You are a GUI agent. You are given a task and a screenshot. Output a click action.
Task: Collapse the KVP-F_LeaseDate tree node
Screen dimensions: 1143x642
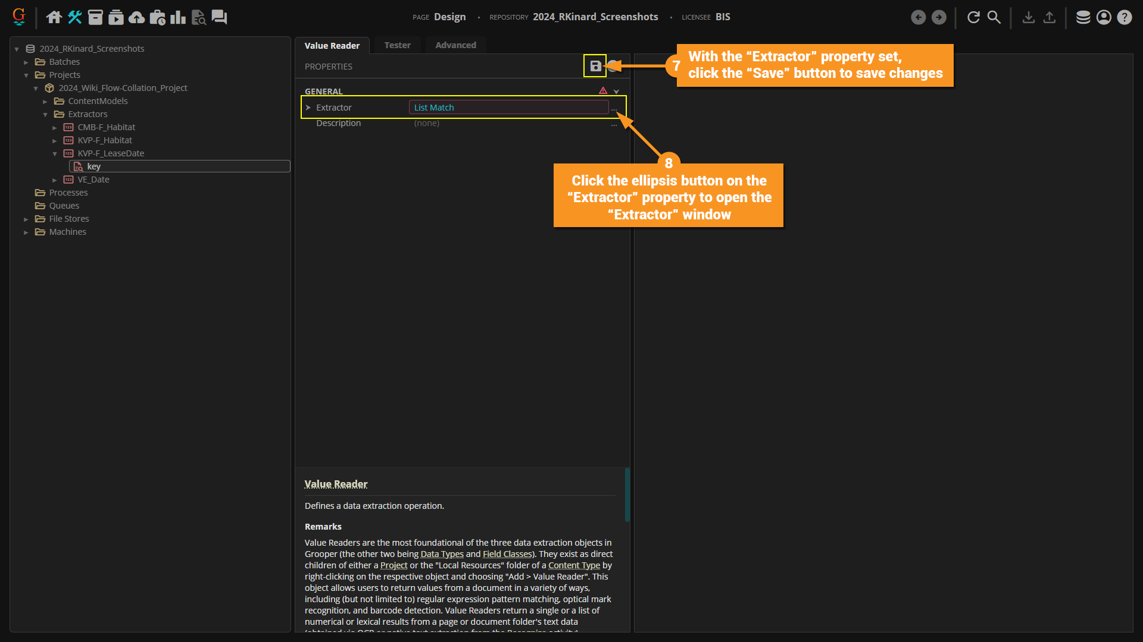[55, 153]
